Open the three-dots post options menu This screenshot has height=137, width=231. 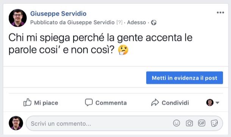220,12
